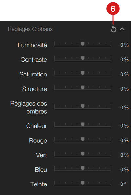Click the Teinte degree value

click(123, 184)
